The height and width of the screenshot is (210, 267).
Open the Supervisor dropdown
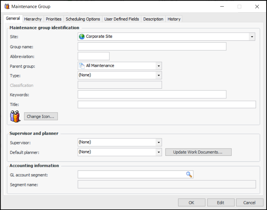159,142
